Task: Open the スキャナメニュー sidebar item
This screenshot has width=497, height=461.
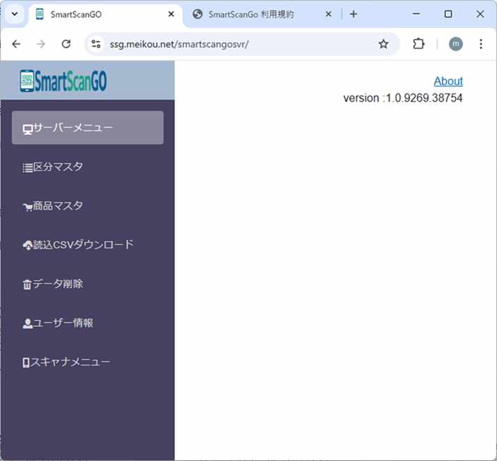Action: [88, 362]
